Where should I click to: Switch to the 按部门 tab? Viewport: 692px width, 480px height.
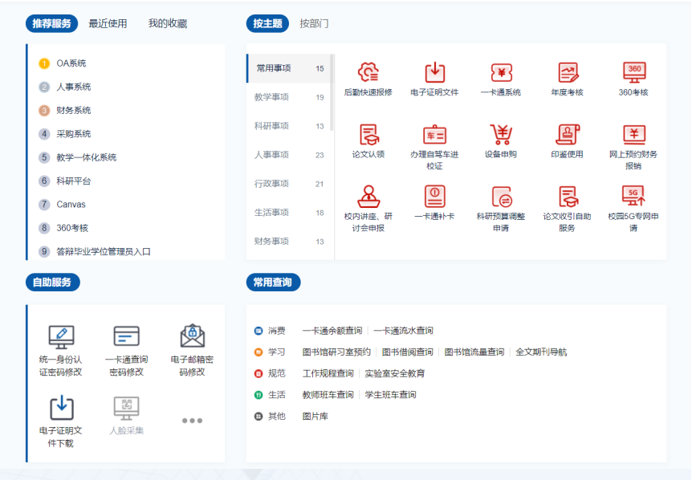coord(314,23)
